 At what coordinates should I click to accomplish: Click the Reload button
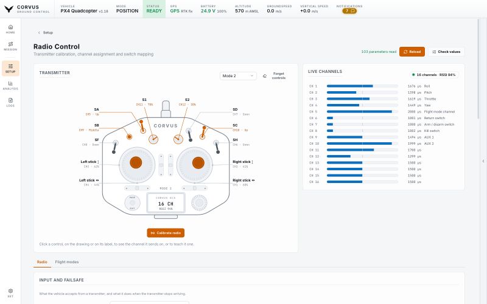(412, 52)
